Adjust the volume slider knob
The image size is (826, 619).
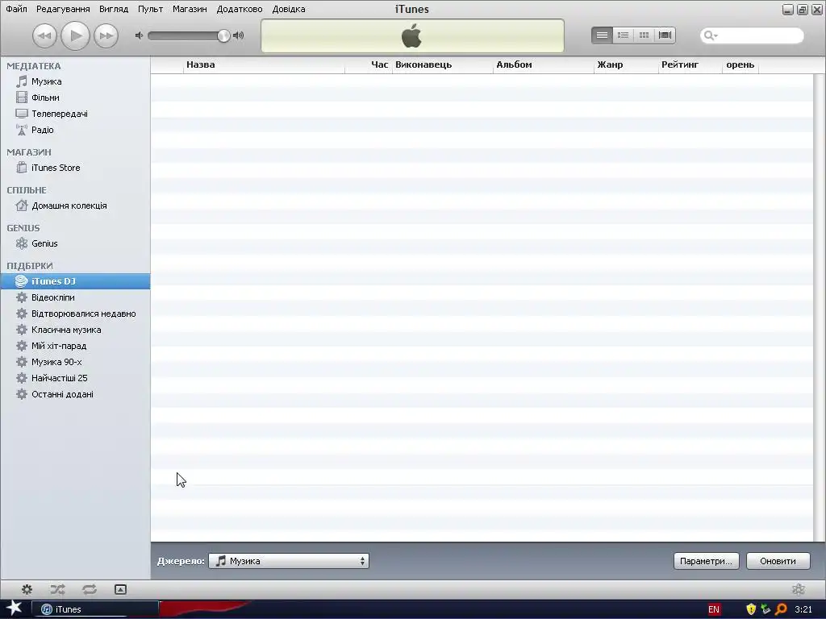click(223, 35)
